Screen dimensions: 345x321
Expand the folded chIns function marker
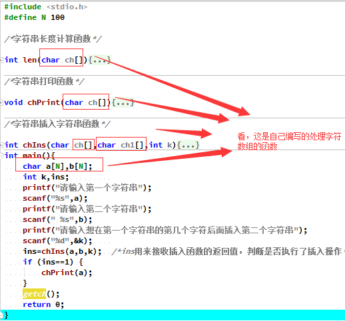1,145
